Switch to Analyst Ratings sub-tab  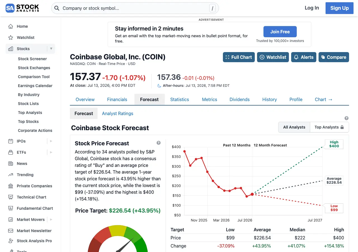click(117, 113)
